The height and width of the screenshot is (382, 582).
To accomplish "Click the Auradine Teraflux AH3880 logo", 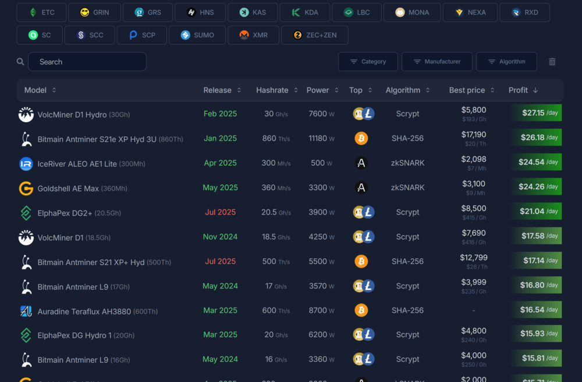I will [x=26, y=311].
